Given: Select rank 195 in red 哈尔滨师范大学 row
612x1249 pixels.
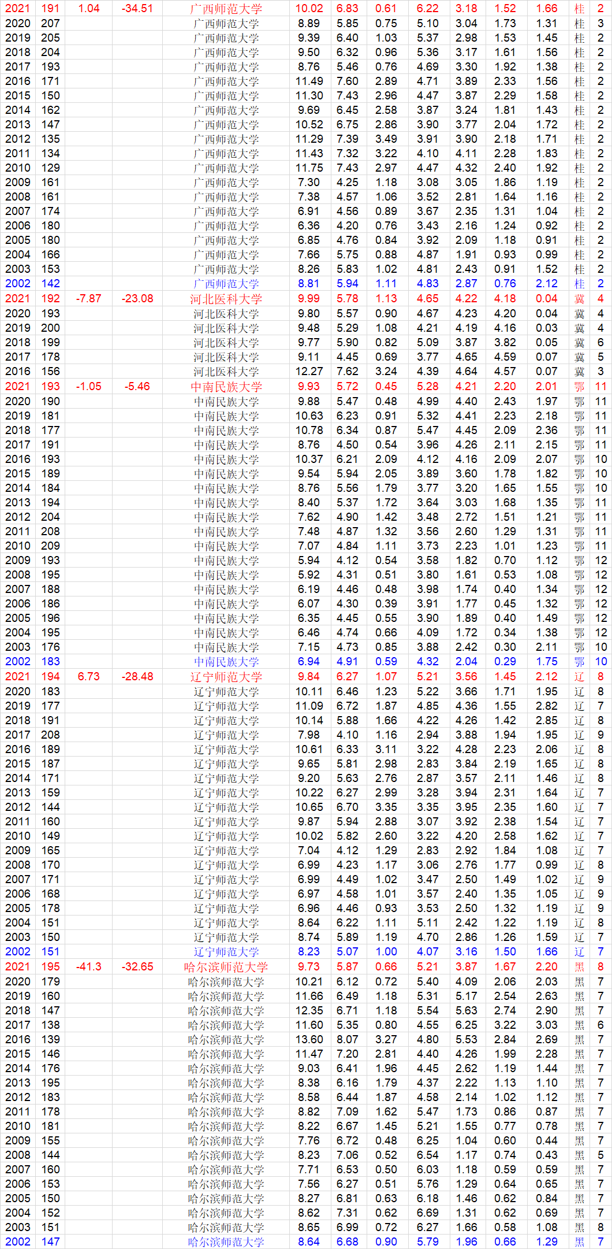Looking at the screenshot, I should [x=51, y=967].
